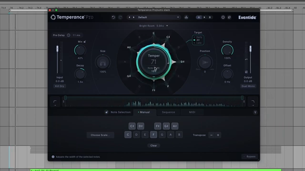Click the resize window icon next to info
Screen dimensions: 305x171
229,17
